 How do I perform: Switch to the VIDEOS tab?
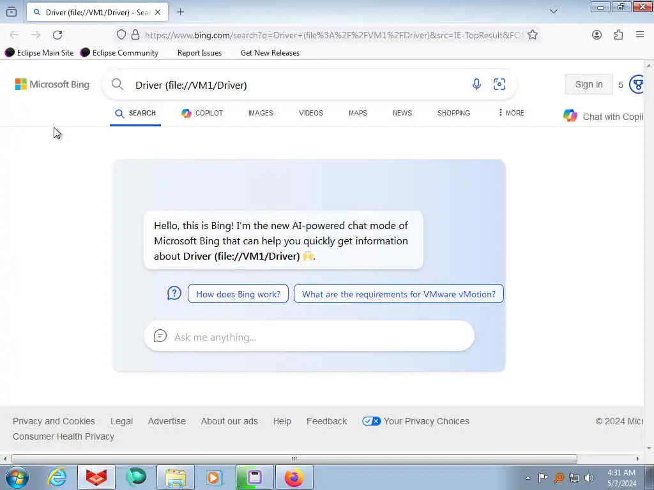pyautogui.click(x=311, y=114)
